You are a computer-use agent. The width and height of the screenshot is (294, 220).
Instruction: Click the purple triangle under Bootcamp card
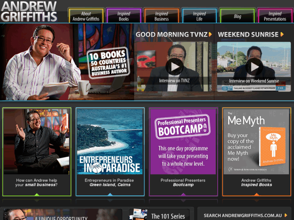click(x=183, y=195)
